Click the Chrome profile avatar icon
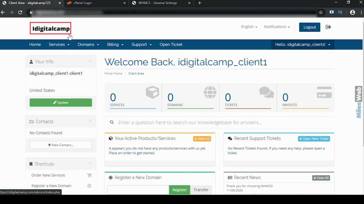Image resolution: width=364 pixels, height=204 pixels. click(x=352, y=12)
